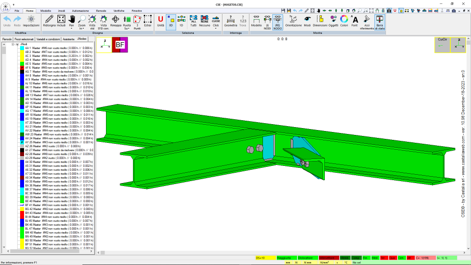The height and width of the screenshot is (265, 471).
Task: Toggle the Barra di stato display
Action: click(380, 22)
